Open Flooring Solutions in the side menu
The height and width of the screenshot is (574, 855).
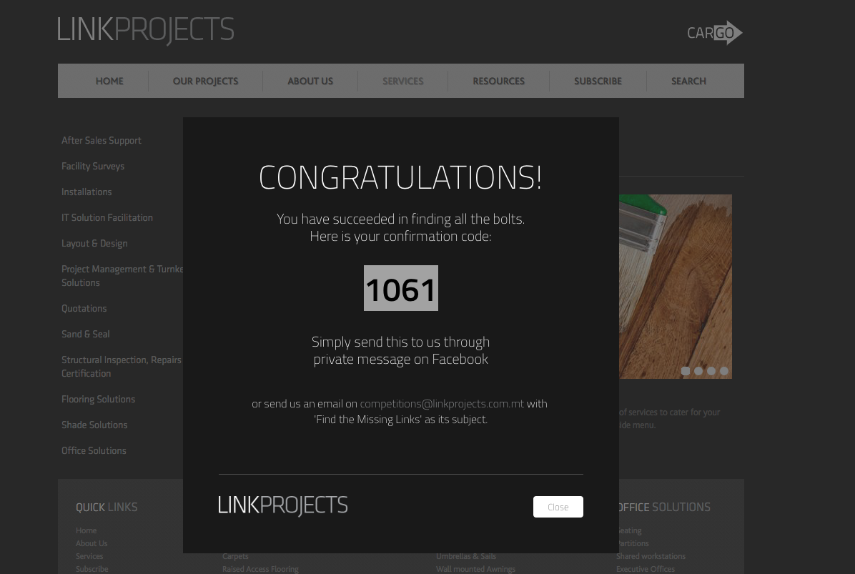98,399
